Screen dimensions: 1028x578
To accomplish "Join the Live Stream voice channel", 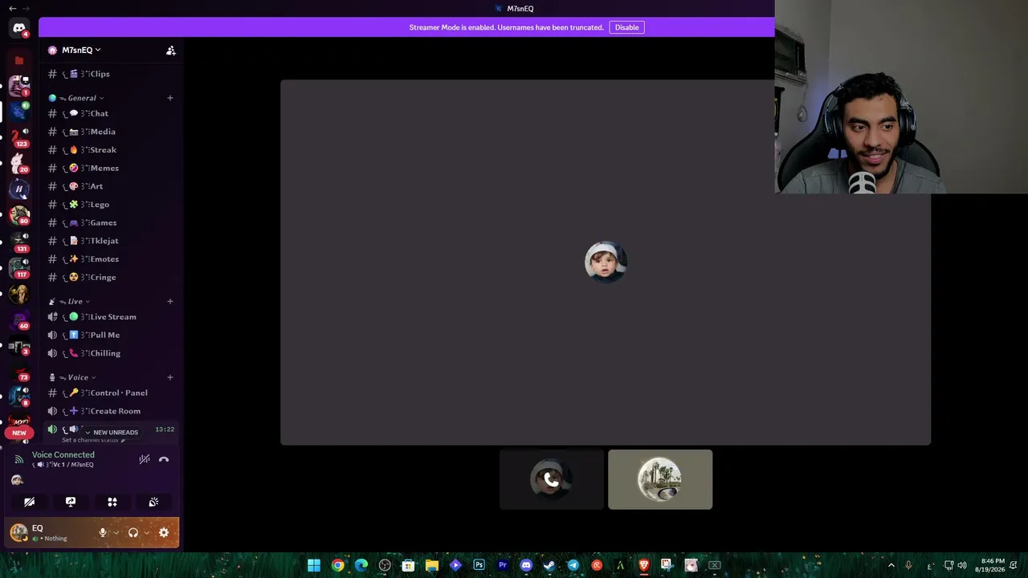I will [111, 317].
